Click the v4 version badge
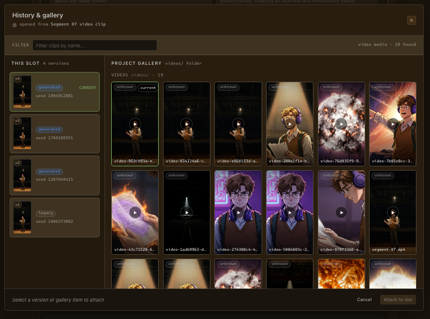This screenshot has height=319, width=430. [x=17, y=79]
